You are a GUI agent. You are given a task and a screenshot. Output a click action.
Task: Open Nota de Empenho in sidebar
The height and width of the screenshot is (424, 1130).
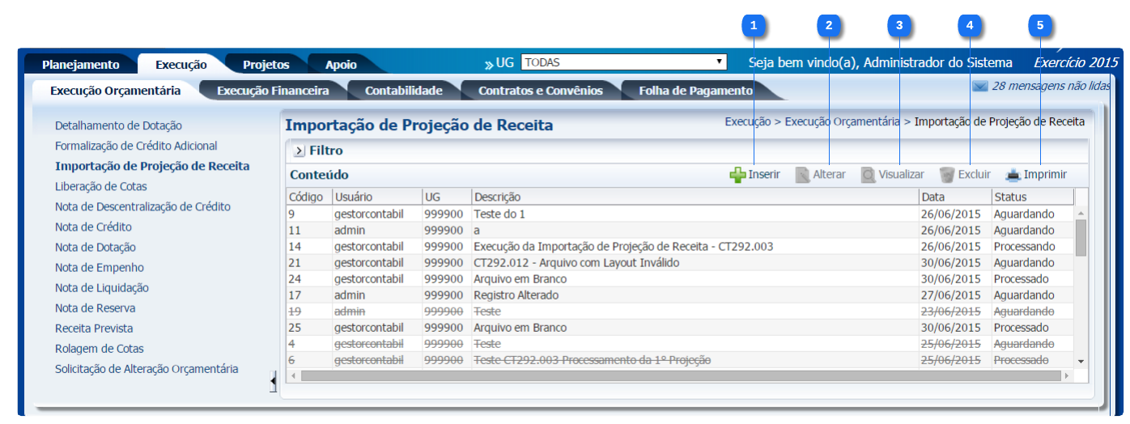click(100, 268)
